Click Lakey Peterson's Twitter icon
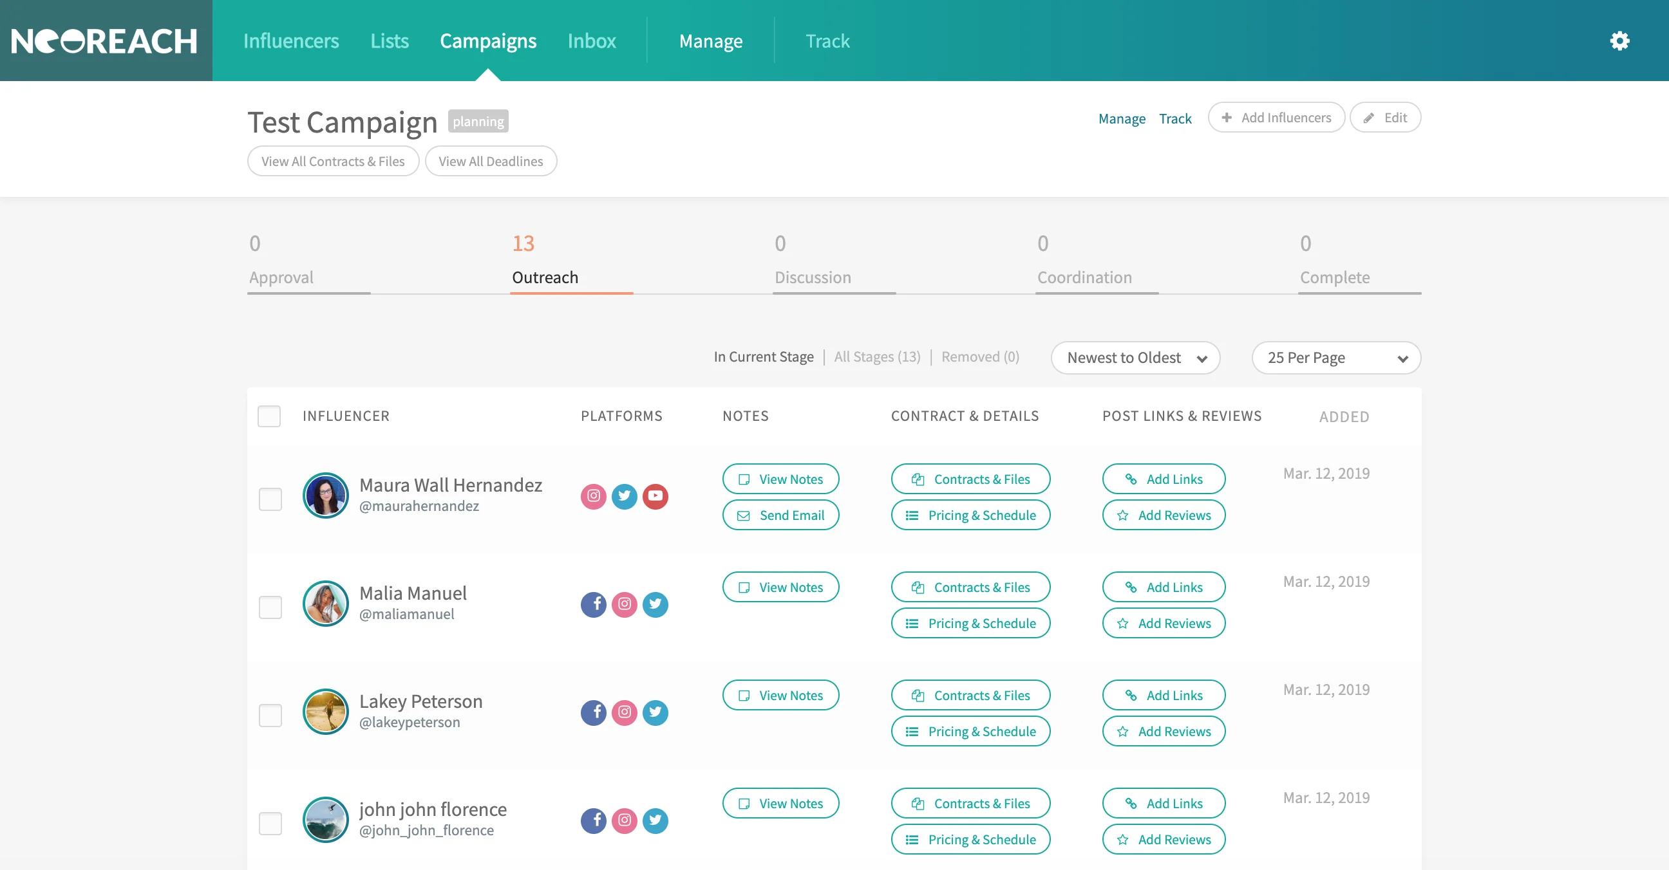 655,713
